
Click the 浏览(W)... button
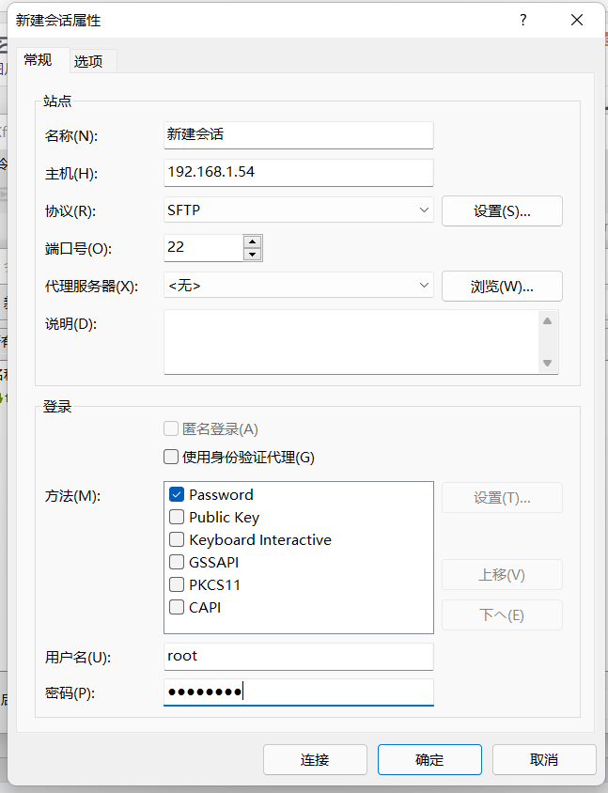(502, 287)
